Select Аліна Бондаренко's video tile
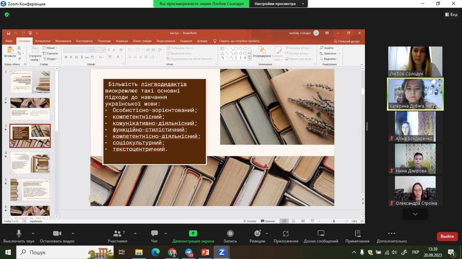The image size is (462, 259). point(415,126)
